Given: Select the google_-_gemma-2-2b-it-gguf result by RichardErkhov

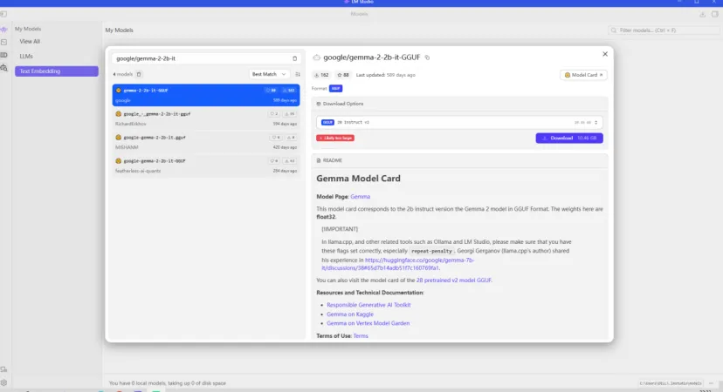Looking at the screenshot, I should [x=206, y=118].
